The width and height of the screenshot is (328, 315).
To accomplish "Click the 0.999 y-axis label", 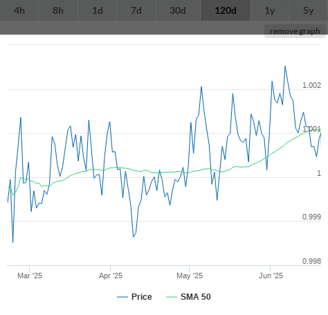I will 311,217.
